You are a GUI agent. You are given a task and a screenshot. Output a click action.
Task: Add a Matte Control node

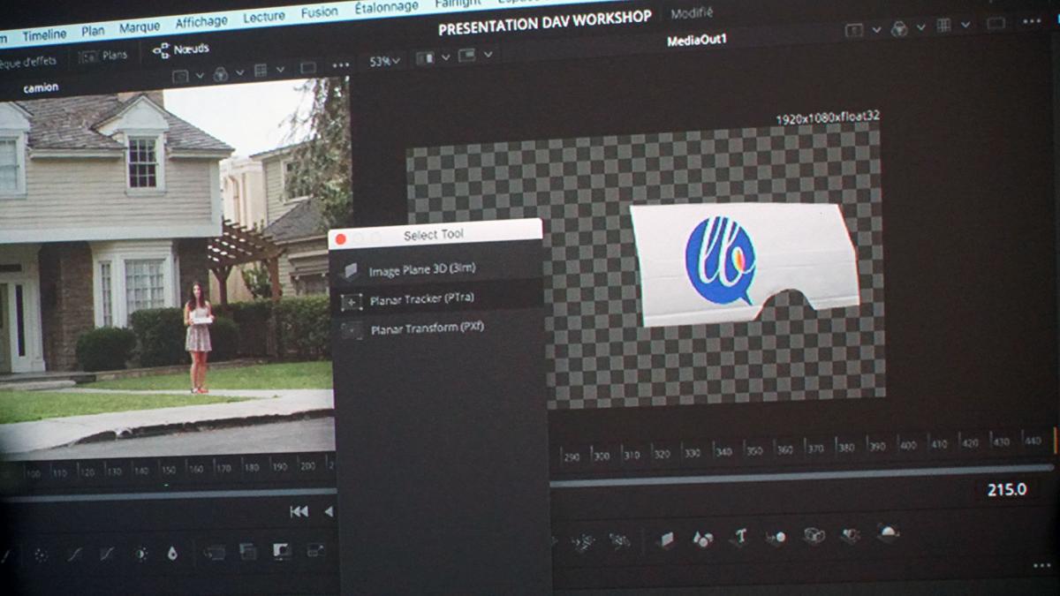(x=282, y=551)
